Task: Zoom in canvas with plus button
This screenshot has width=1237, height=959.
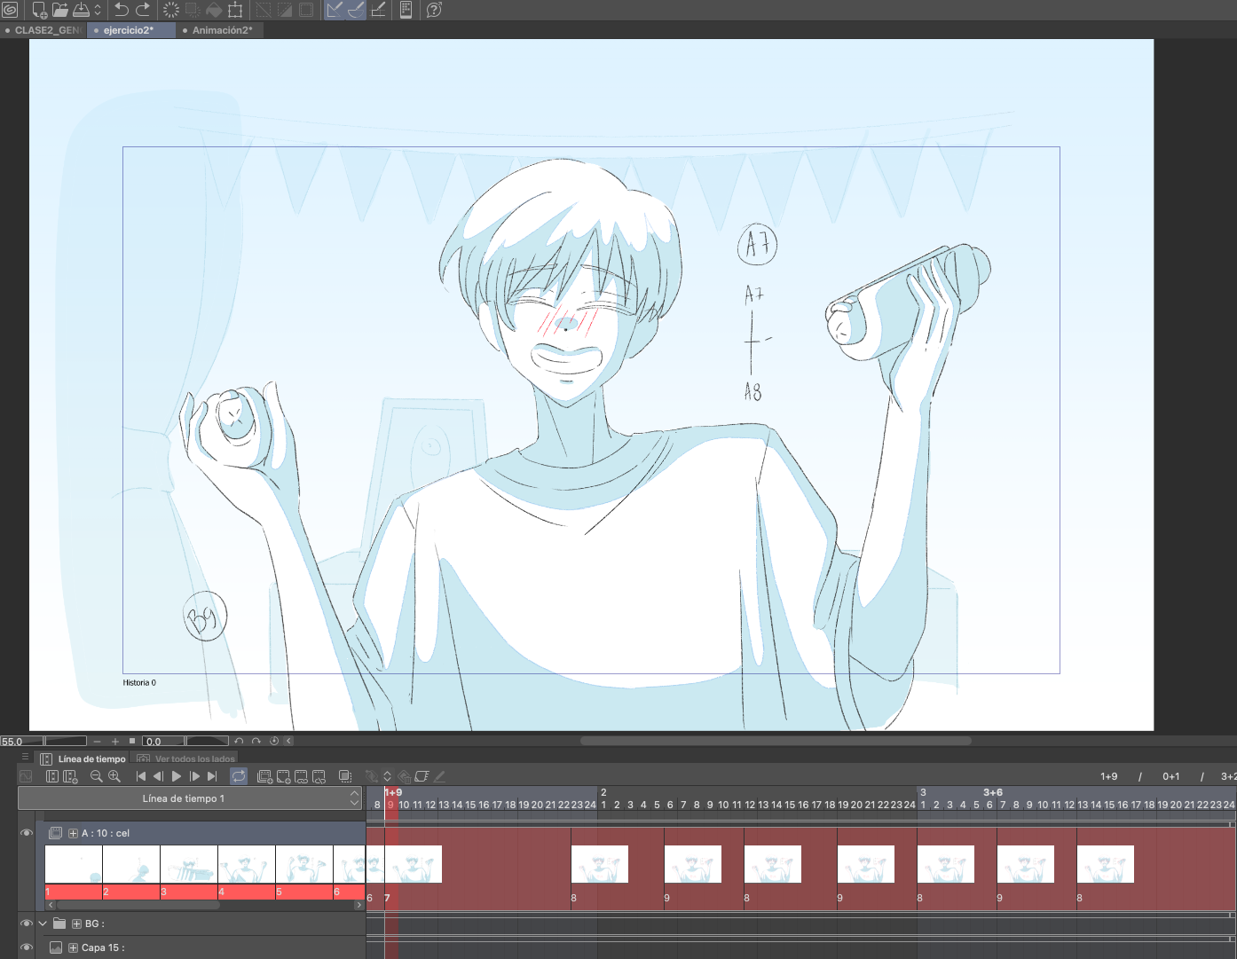Action: [114, 741]
